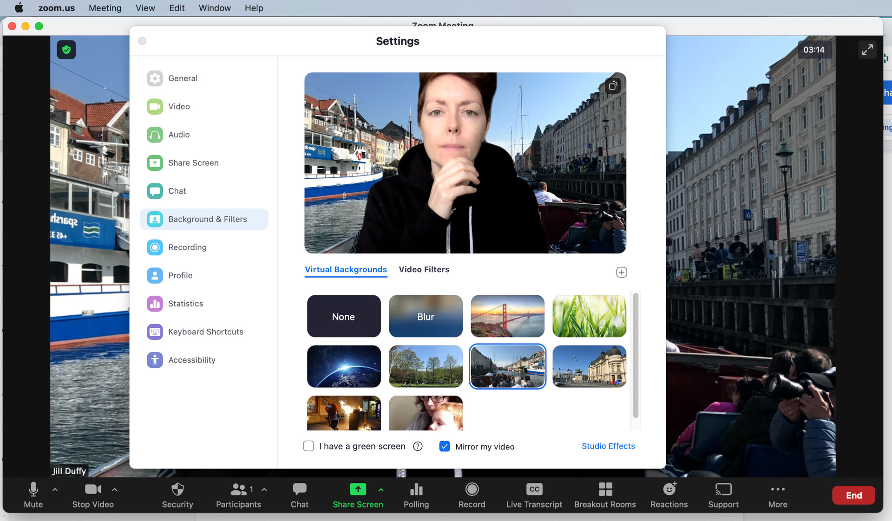Open Security options in toolbar

pyautogui.click(x=177, y=495)
